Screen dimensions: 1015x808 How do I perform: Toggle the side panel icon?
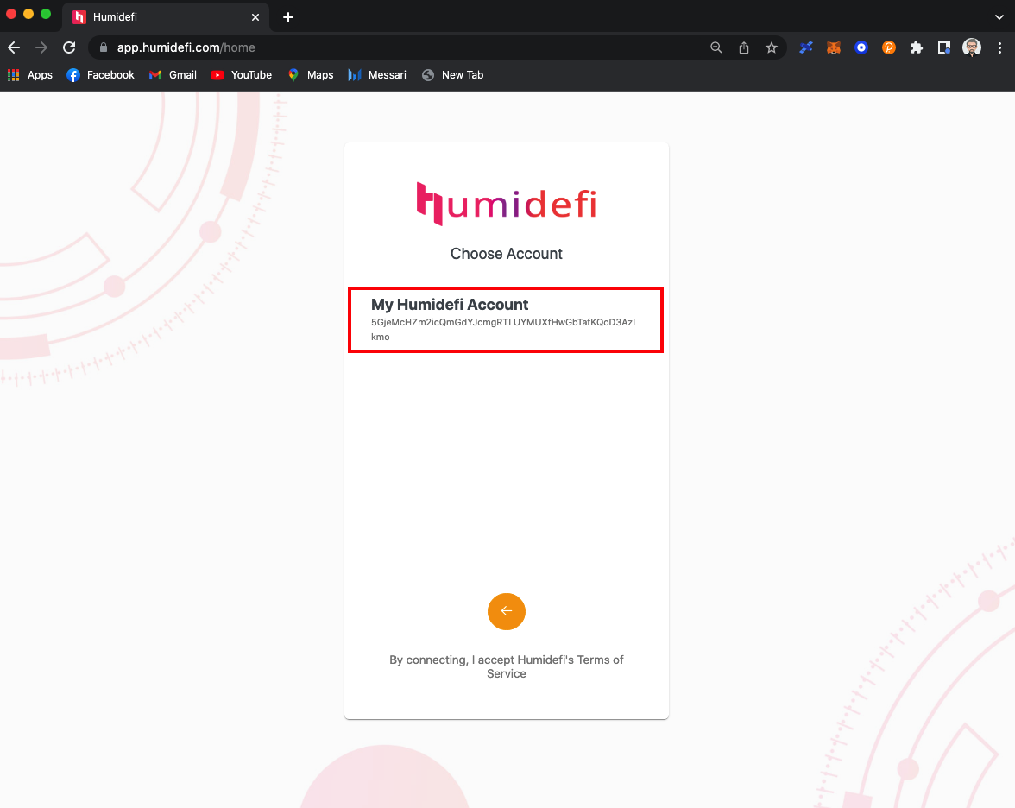pos(944,48)
